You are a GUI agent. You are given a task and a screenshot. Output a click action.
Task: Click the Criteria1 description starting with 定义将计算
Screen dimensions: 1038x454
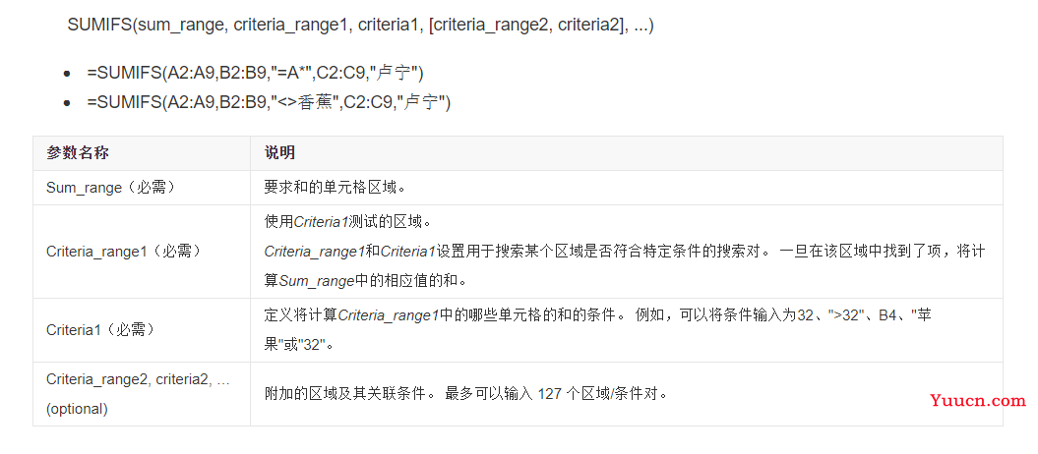tap(598, 330)
